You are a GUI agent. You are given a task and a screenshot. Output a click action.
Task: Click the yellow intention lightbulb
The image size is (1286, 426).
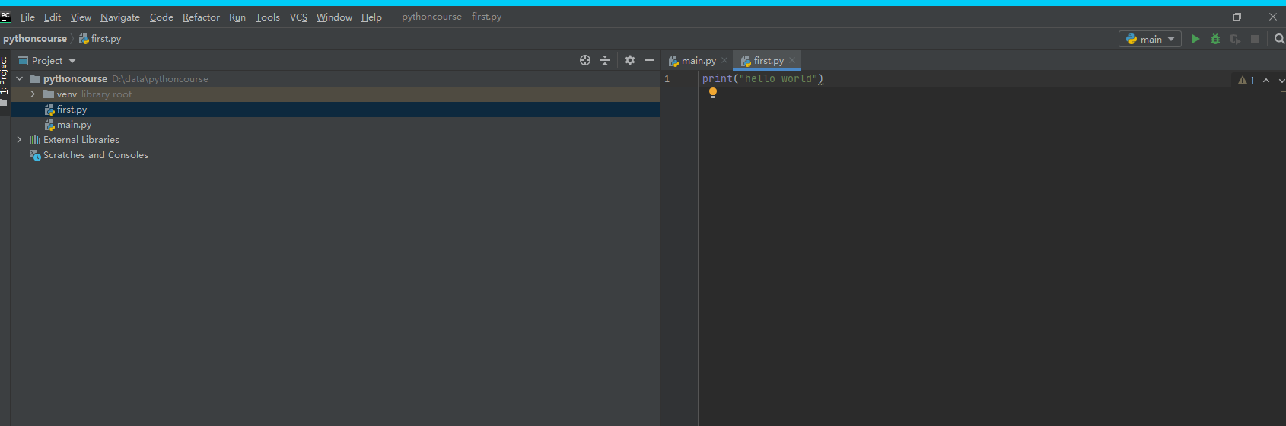tap(713, 93)
